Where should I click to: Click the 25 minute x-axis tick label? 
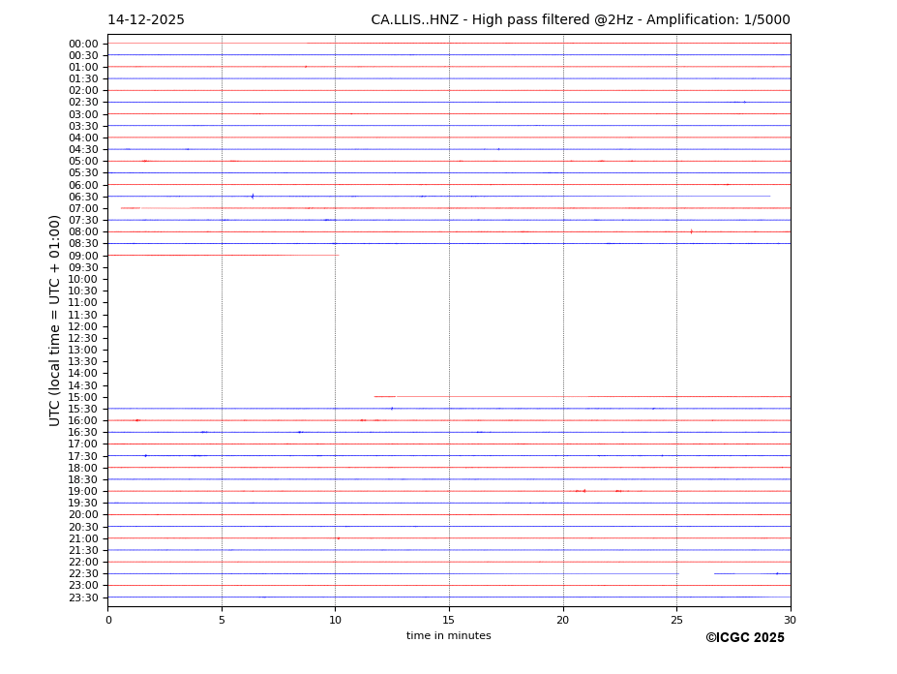pos(676,621)
